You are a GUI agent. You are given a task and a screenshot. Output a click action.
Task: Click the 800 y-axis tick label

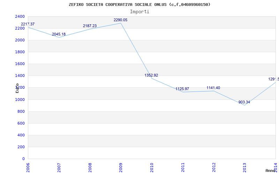click(x=21, y=111)
